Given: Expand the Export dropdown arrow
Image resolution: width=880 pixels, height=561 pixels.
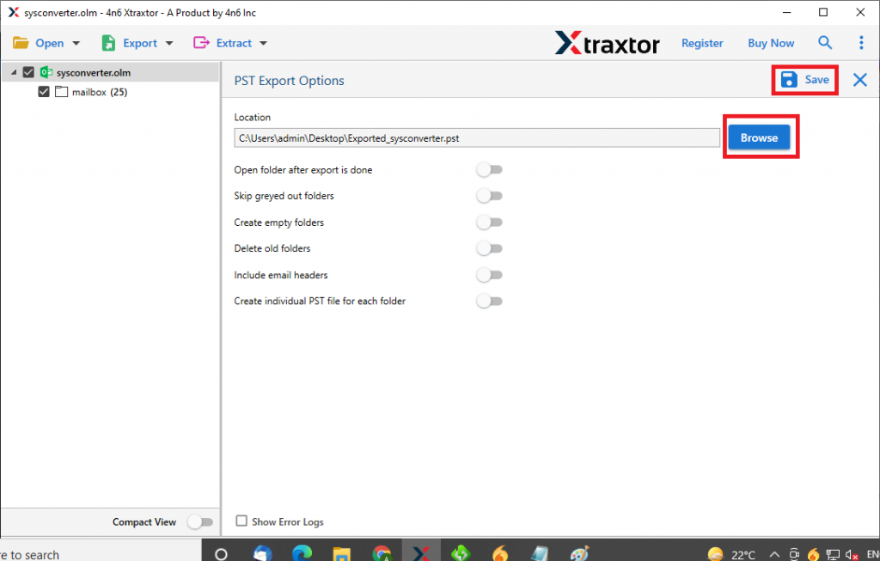Looking at the screenshot, I should [x=169, y=43].
